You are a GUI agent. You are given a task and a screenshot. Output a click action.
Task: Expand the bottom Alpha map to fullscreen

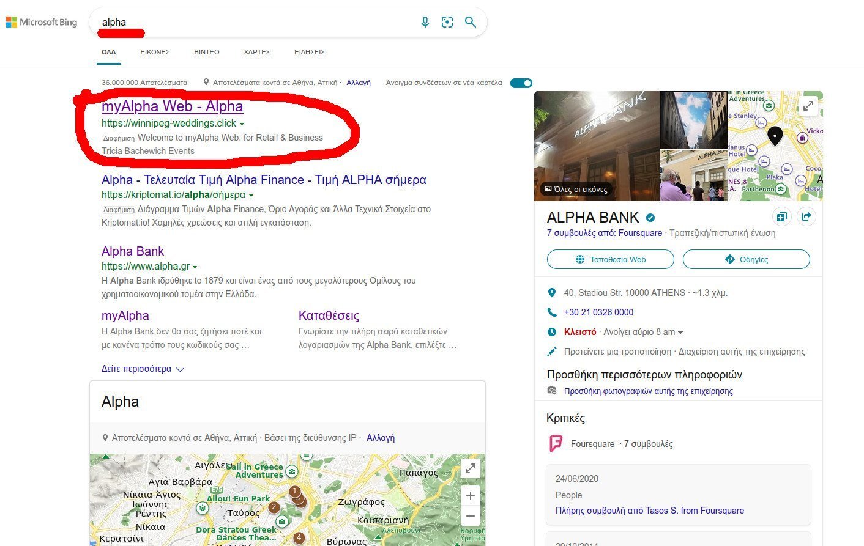click(x=470, y=469)
